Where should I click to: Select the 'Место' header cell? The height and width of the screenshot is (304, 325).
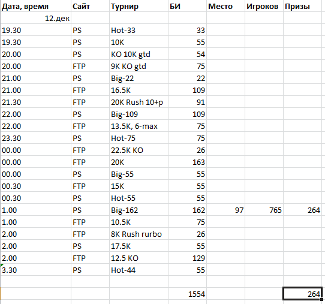tap(225, 6)
